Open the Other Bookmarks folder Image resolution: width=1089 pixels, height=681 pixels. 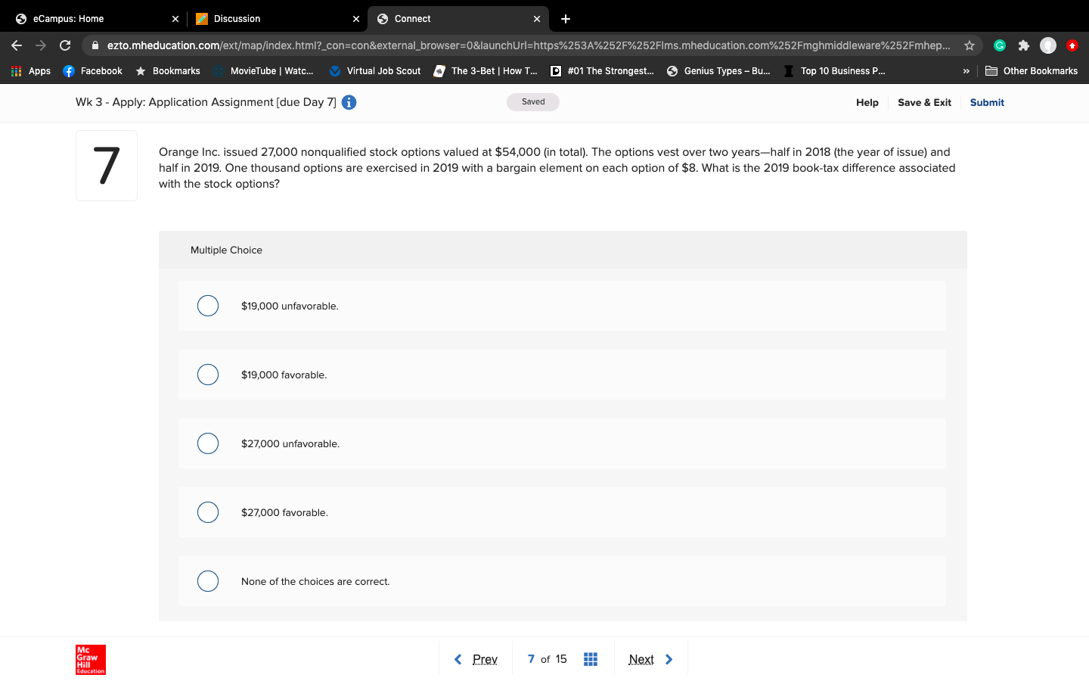click(1032, 71)
